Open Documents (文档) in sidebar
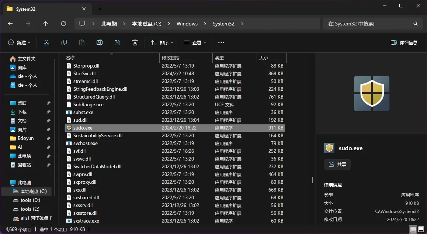 (18, 121)
